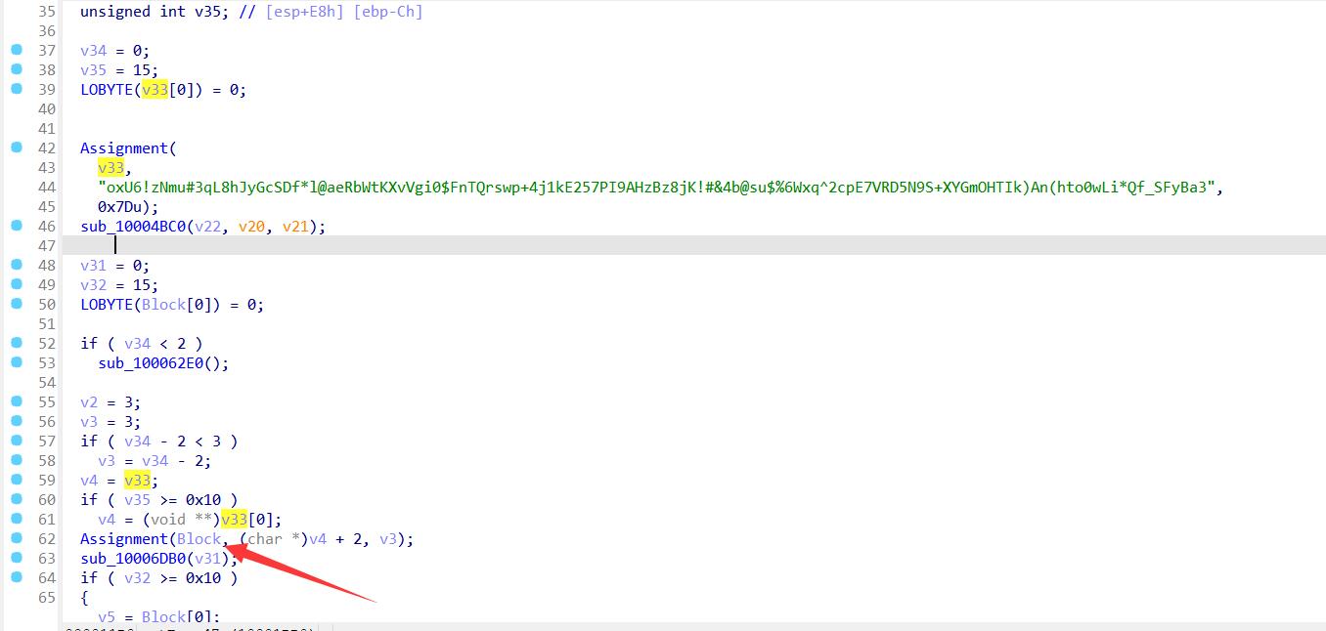Screen dimensions: 1326x631
Task: Click variable v4 on line 59
Action: (x=89, y=481)
